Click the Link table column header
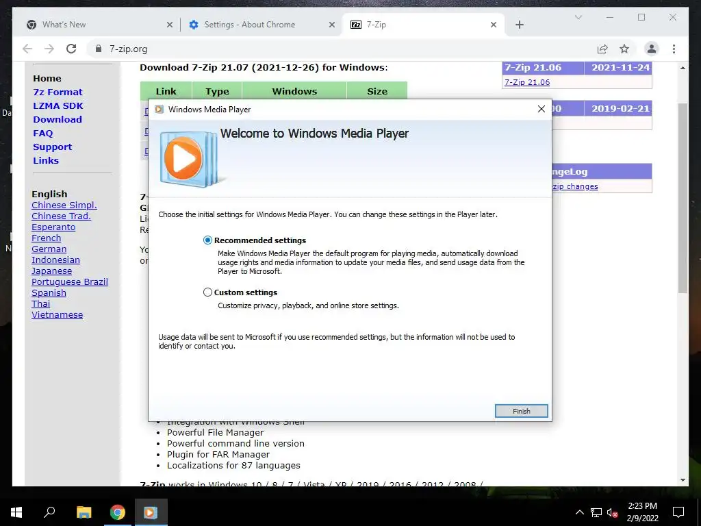 click(166, 91)
